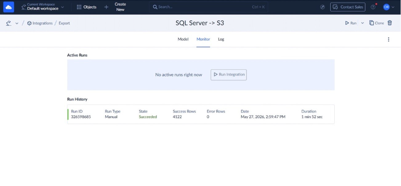Click Success Rows value 4122
Image resolution: width=401 pixels, height=186 pixels.
click(x=177, y=117)
